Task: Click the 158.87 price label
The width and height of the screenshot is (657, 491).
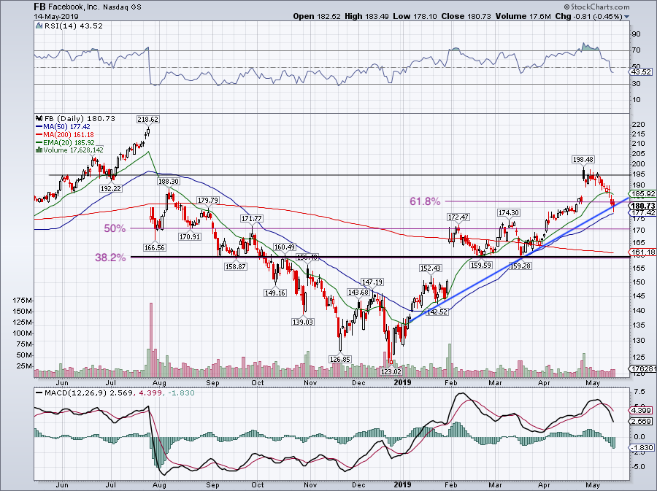Action: pyautogui.click(x=236, y=266)
